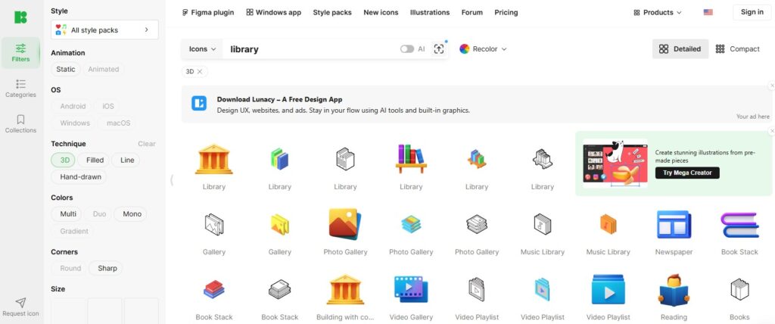Expand the Icons type dropdown

click(x=202, y=49)
